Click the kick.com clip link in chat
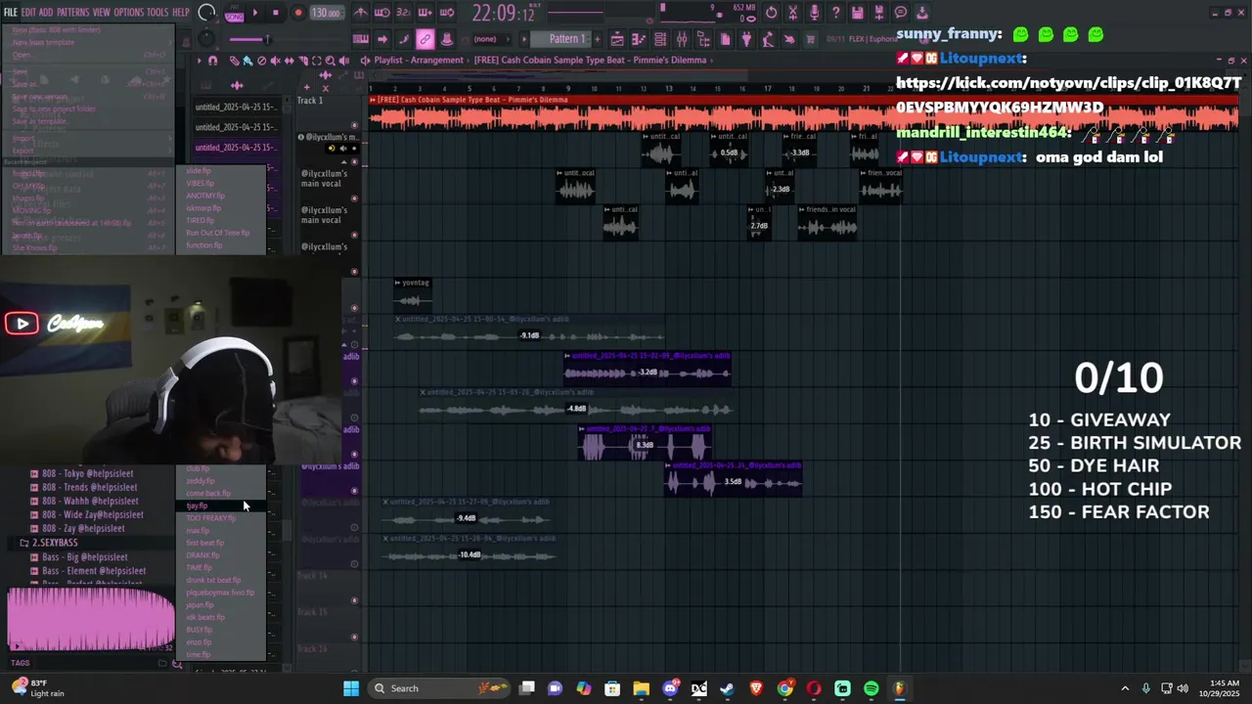The height and width of the screenshot is (704, 1252). point(1068,95)
